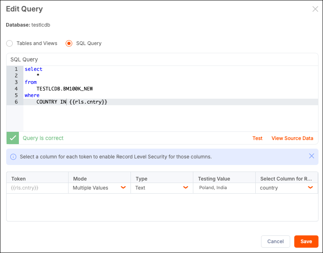The image size is (323, 253).
Task: Click the Testing Value field with Poland, India
Action: pos(224,188)
